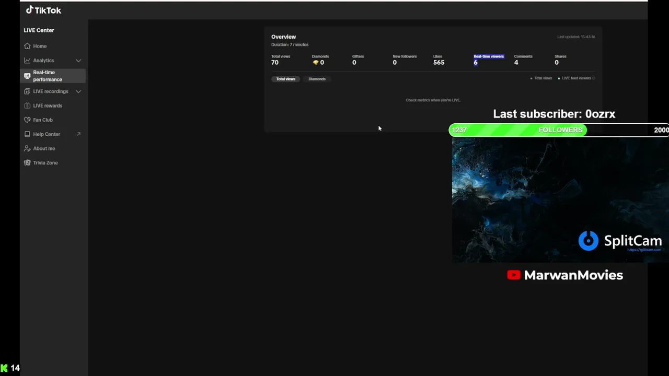Screen dimensions: 669x376
Task: Select Real-time performance in sidebar
Action: [53, 76]
